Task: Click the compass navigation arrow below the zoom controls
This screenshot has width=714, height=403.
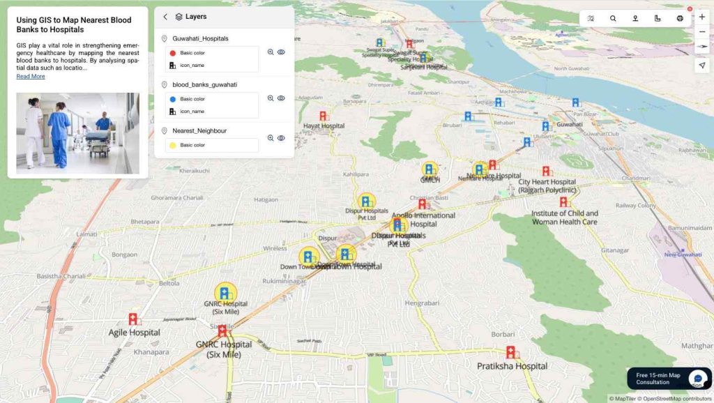Action: point(702,65)
